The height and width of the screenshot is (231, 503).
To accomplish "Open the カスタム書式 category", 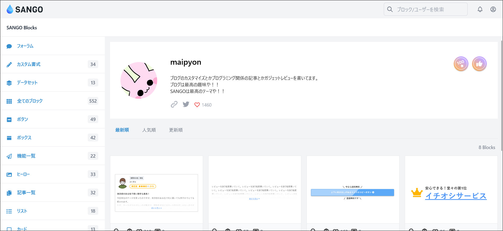I will click(29, 64).
